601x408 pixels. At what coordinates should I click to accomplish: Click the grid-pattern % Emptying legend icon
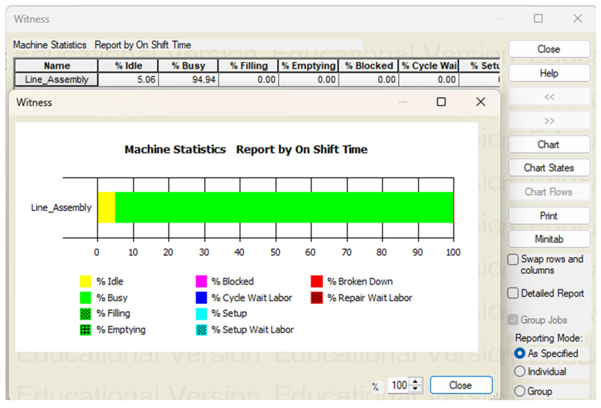(x=85, y=330)
